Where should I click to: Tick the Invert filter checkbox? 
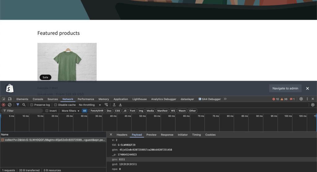[x=47, y=111]
